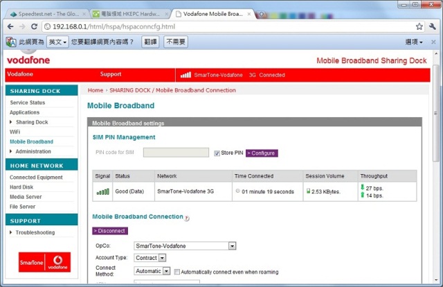Open Connected Equipment in sidebar
This screenshot has width=443, height=287.
point(36,177)
